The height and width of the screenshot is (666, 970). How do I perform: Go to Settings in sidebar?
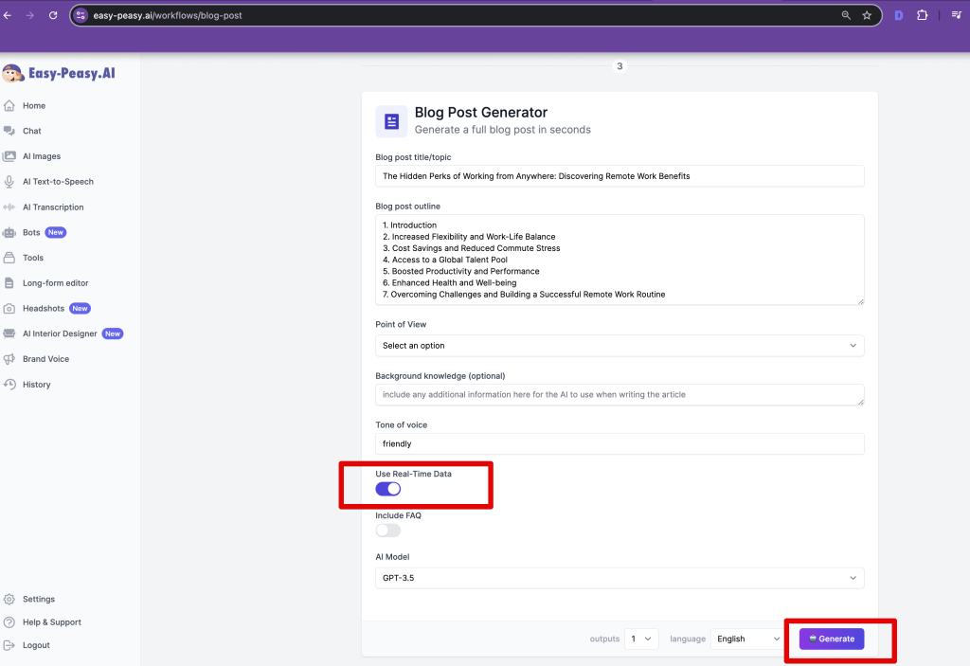pos(39,600)
